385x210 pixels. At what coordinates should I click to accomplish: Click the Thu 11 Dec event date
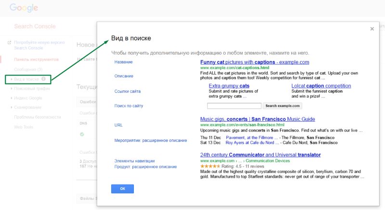point(210,138)
